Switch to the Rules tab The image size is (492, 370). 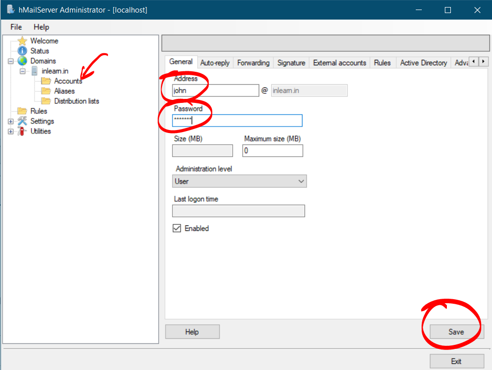382,63
